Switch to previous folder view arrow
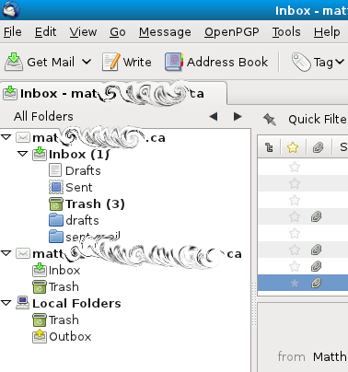Viewport: 348px width, 372px height. [x=214, y=117]
